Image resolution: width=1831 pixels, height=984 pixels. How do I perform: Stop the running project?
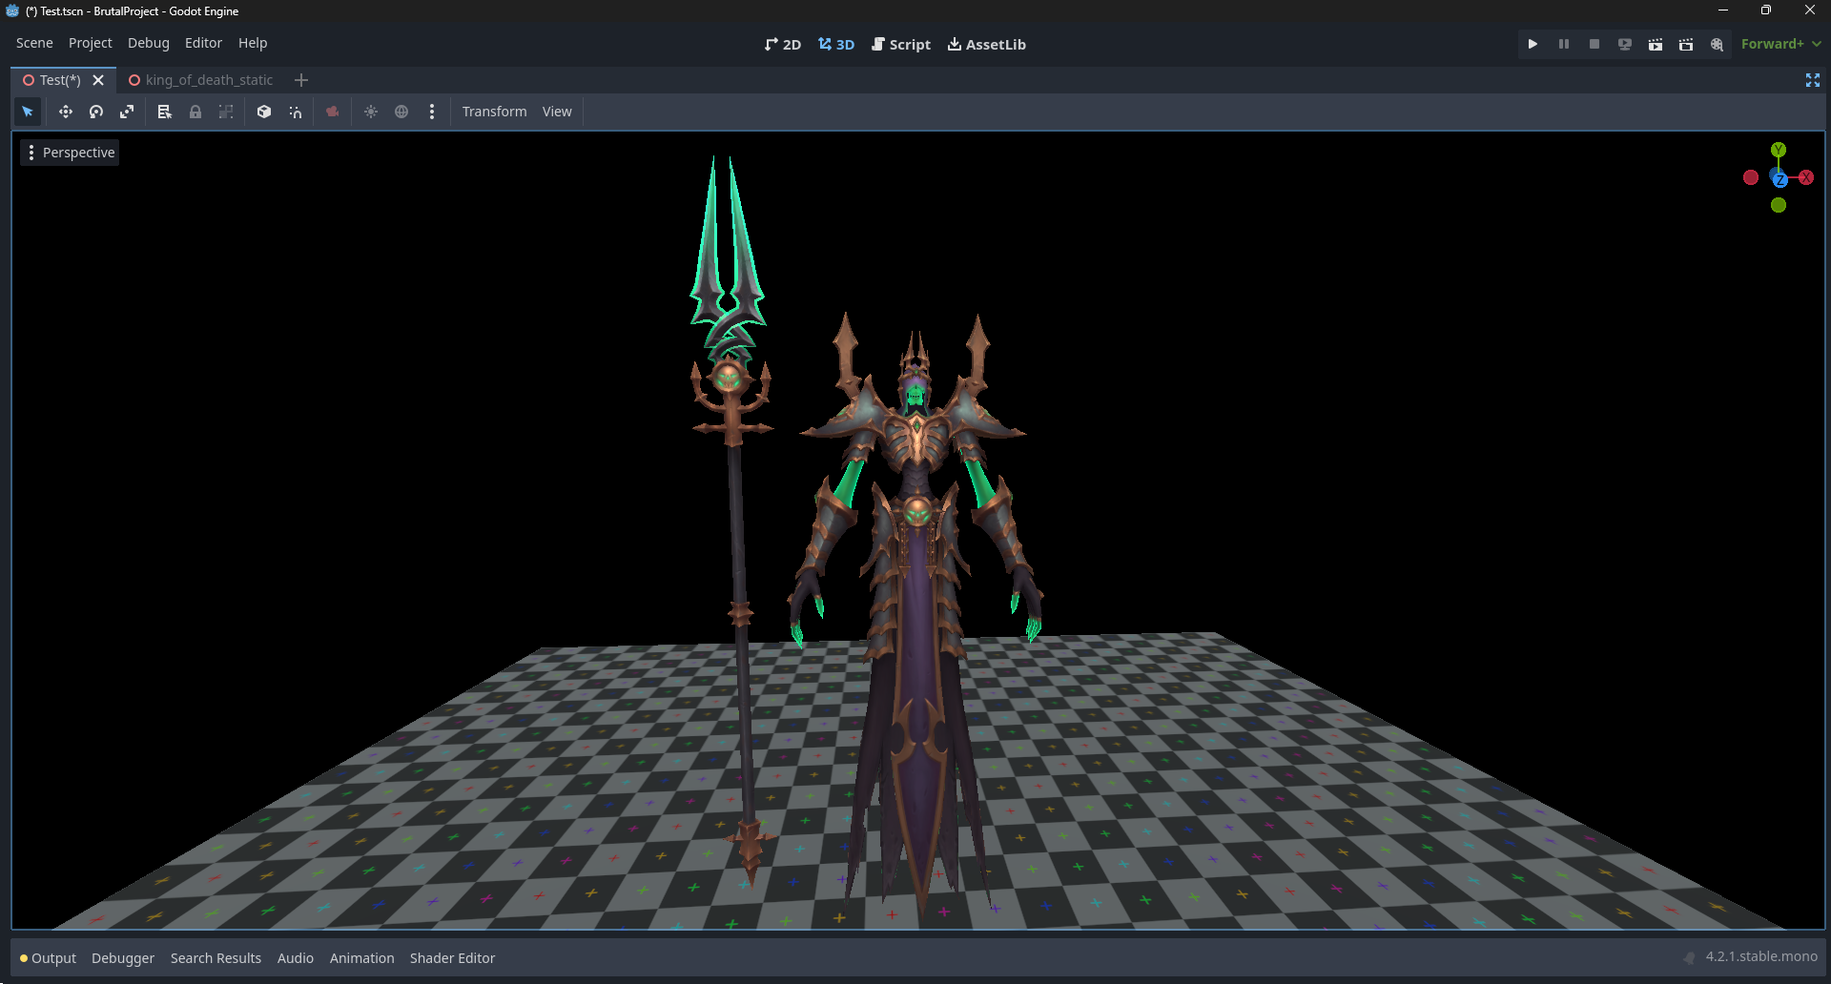pyautogui.click(x=1594, y=44)
